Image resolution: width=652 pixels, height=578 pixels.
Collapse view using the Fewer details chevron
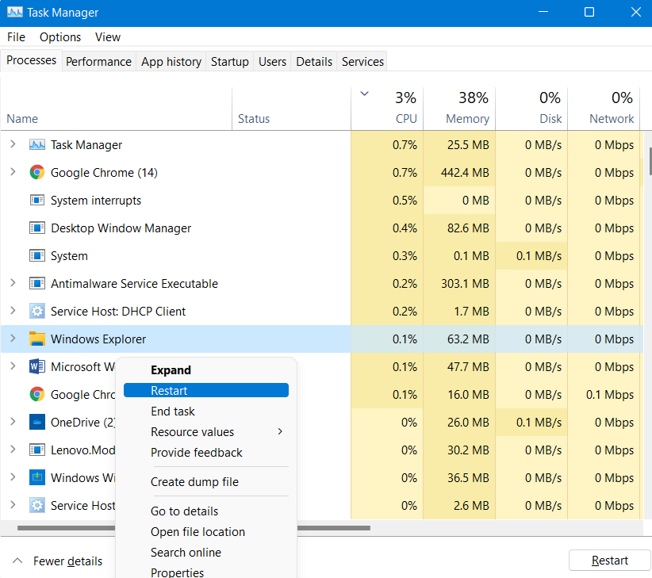click(x=17, y=561)
